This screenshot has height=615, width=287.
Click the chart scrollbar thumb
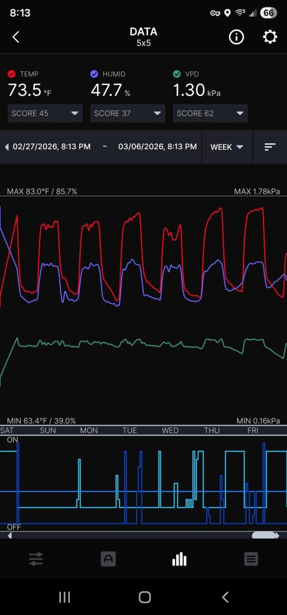click(x=263, y=535)
